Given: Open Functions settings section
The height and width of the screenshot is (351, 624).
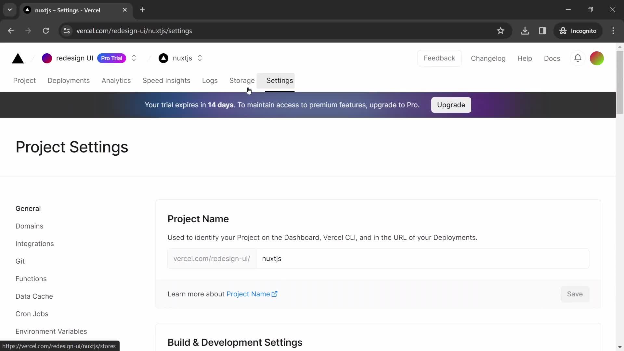Looking at the screenshot, I should pyautogui.click(x=31, y=279).
